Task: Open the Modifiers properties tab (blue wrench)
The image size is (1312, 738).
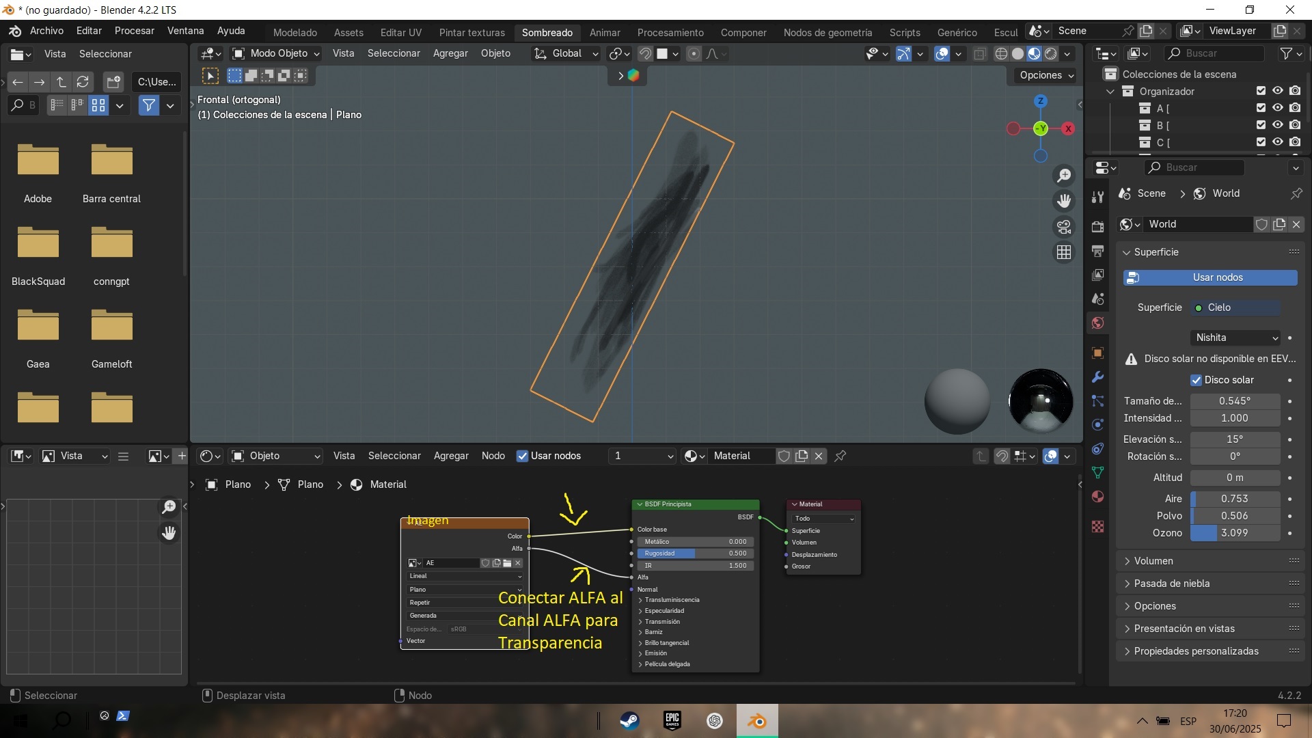Action: pos(1097,377)
